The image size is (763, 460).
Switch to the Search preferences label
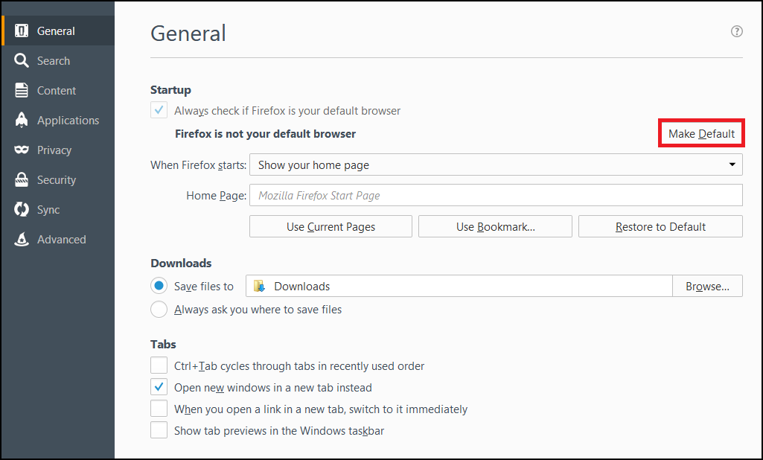pos(54,60)
